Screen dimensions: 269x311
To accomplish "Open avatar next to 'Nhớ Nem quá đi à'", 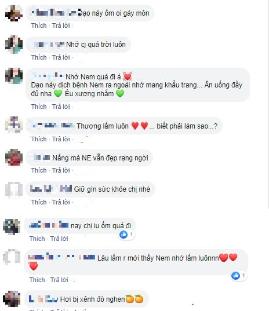I will tap(14, 76).
